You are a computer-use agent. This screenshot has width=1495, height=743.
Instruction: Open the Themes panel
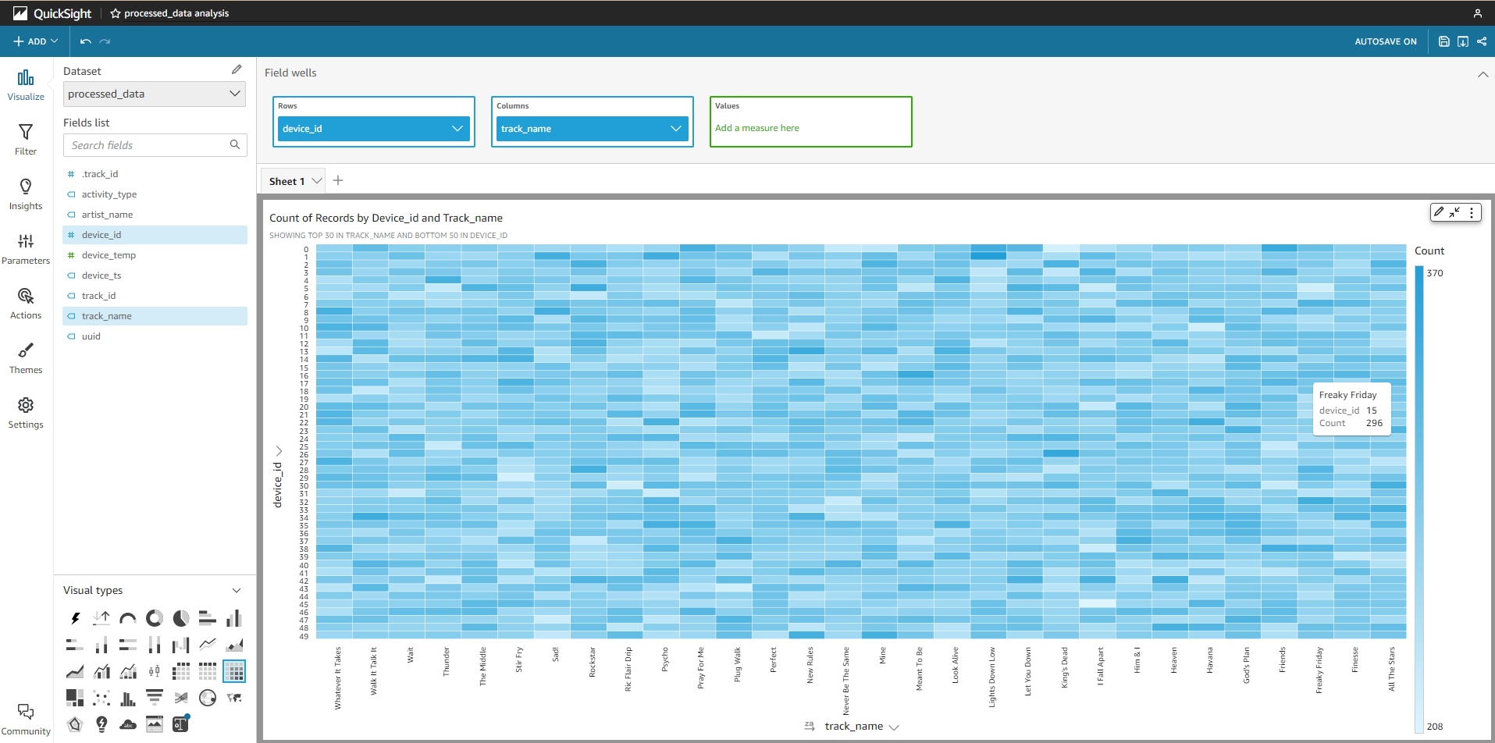click(26, 358)
